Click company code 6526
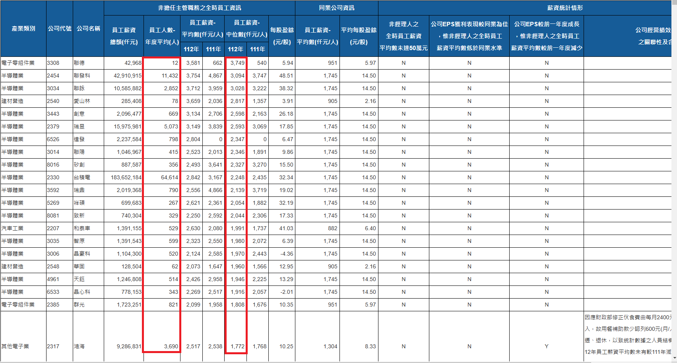Image resolution: width=677 pixels, height=363 pixels. coord(53,139)
